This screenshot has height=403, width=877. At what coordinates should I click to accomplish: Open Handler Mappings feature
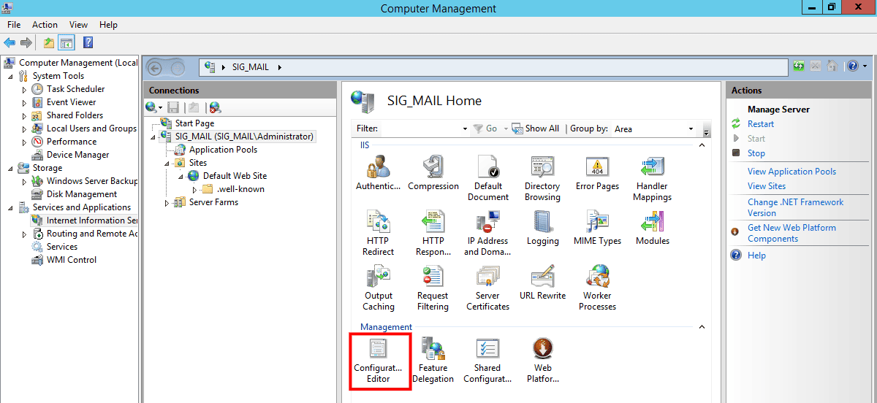pyautogui.click(x=652, y=178)
